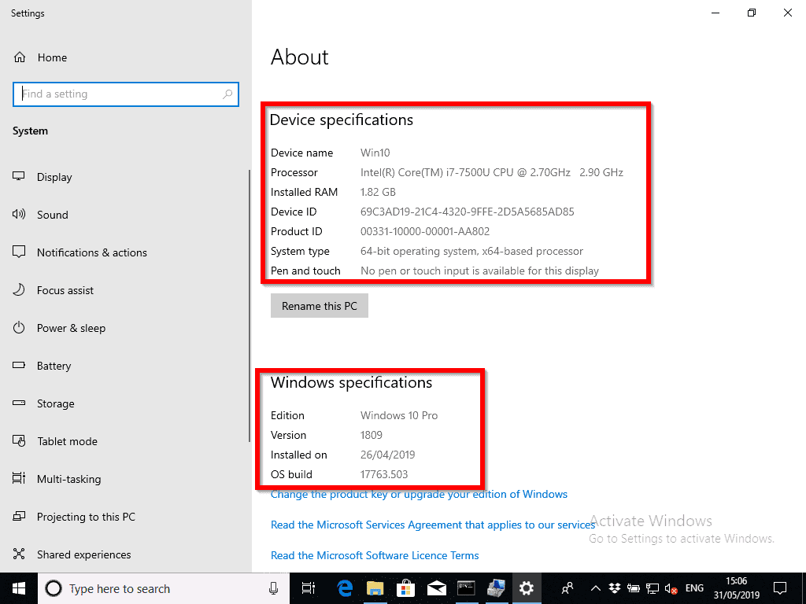Open Microsoft Store from the taskbar
The image size is (806, 604).
pos(405,588)
